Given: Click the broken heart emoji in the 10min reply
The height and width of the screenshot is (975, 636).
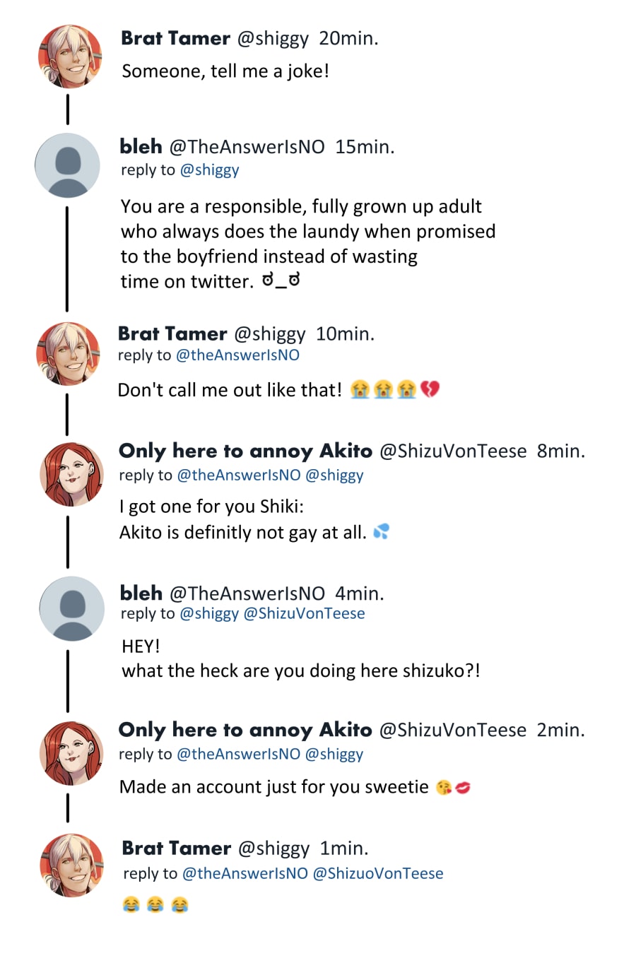Looking at the screenshot, I should pyautogui.click(x=430, y=389).
